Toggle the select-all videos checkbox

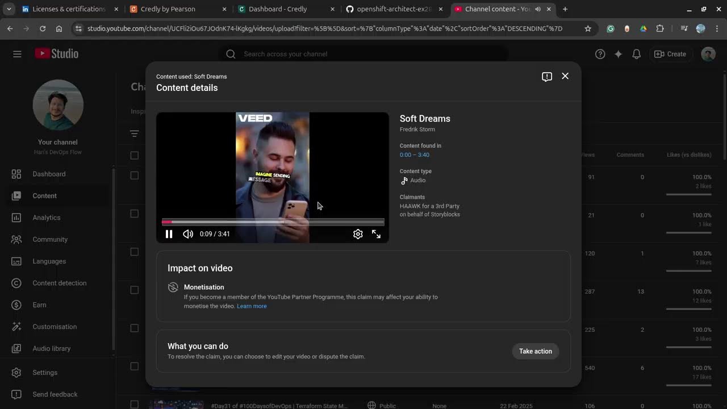click(x=134, y=155)
